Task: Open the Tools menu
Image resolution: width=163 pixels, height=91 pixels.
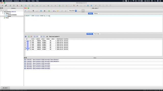Action: coord(33,1)
